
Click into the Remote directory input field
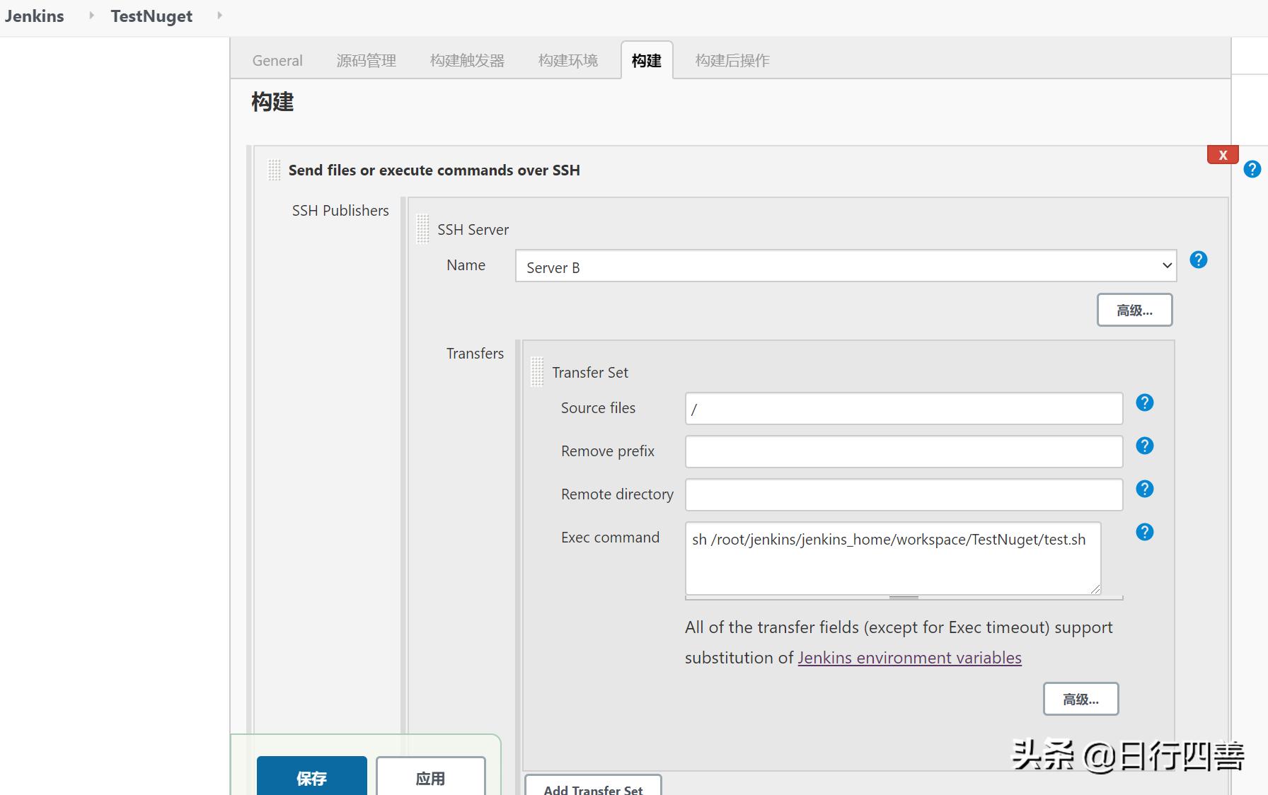[x=904, y=495]
